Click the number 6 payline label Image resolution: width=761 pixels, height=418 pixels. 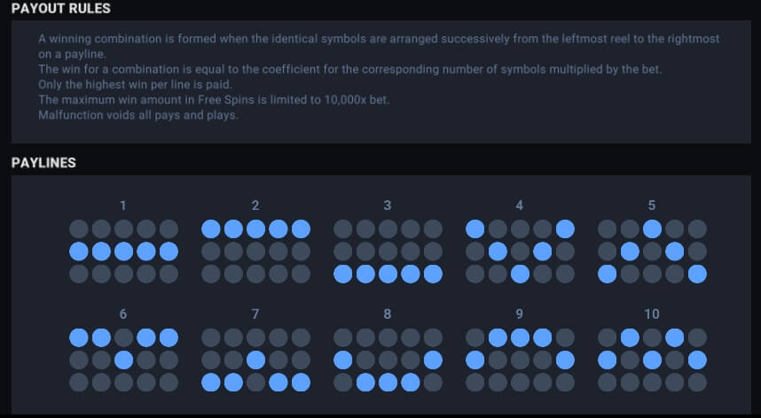tap(123, 313)
